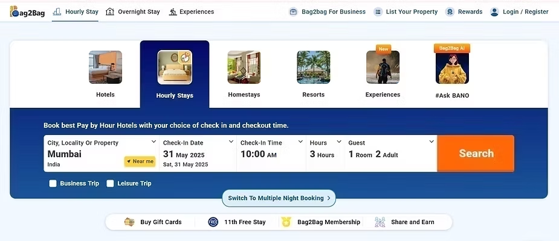Open the Hotels category image

coord(106,67)
